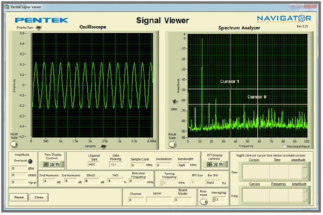Click the Amplitude VRMS value field
Viewport: 323px width, 215px height.
click(19, 175)
